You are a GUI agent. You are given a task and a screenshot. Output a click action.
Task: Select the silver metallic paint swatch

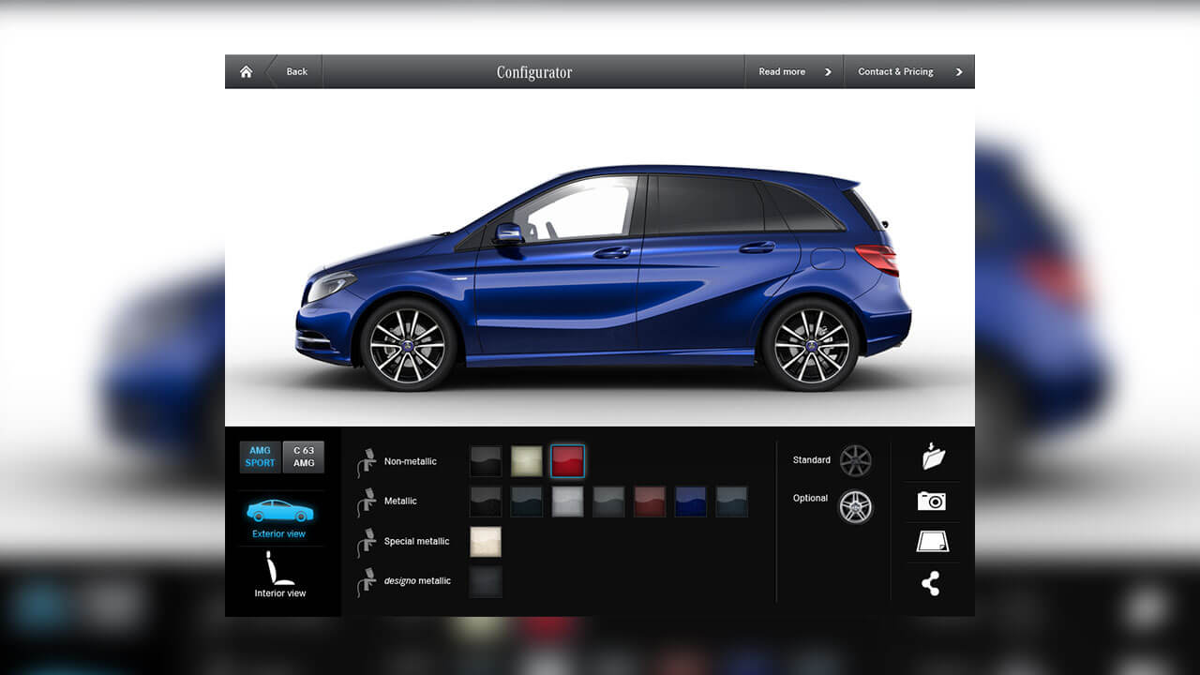(x=567, y=502)
